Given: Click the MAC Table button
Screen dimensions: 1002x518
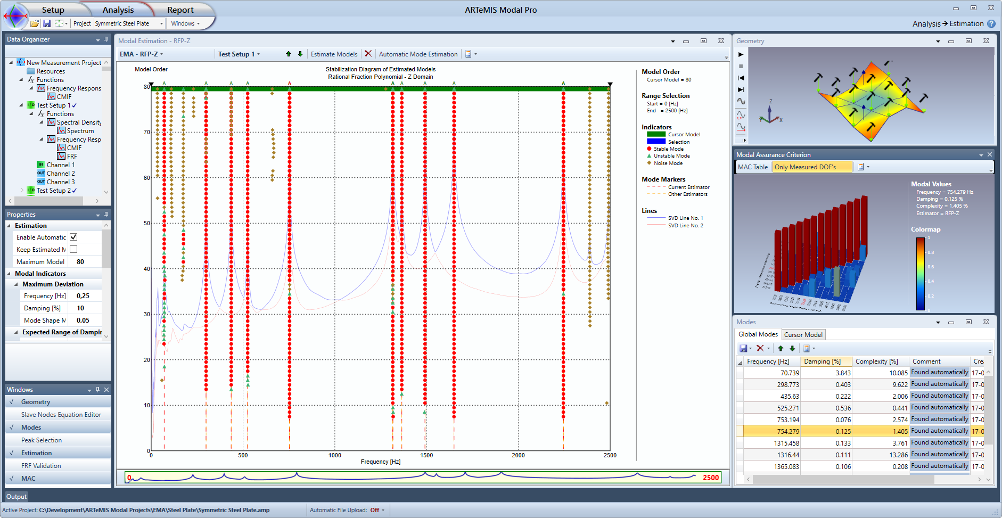Looking at the screenshot, I should (x=753, y=167).
